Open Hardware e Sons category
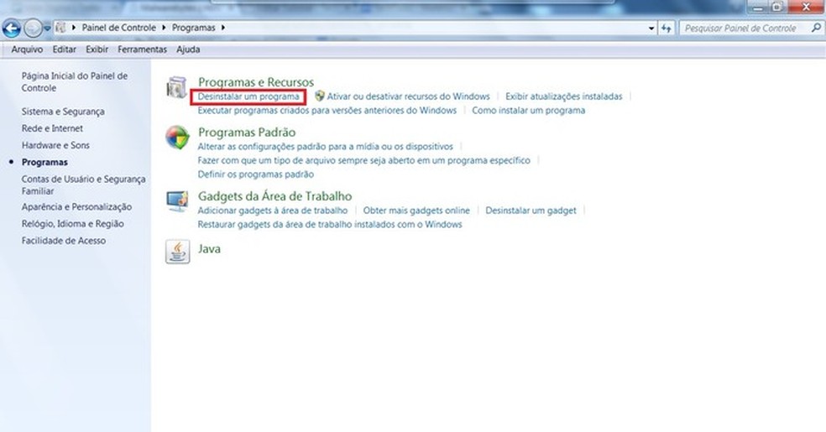This screenshot has width=826, height=432. point(55,145)
